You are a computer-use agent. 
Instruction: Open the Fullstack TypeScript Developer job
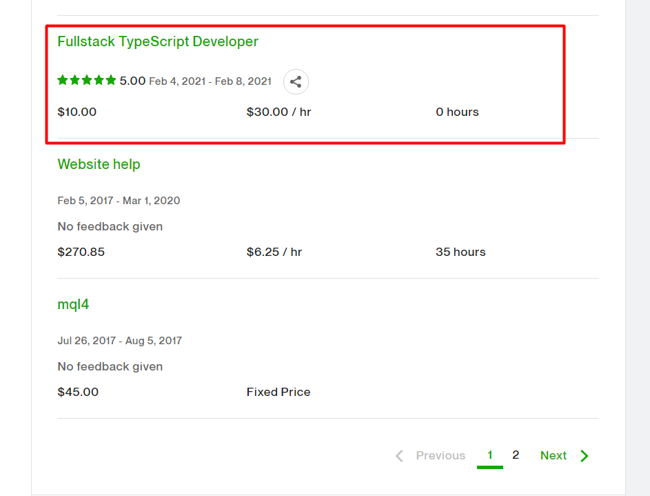point(158,41)
